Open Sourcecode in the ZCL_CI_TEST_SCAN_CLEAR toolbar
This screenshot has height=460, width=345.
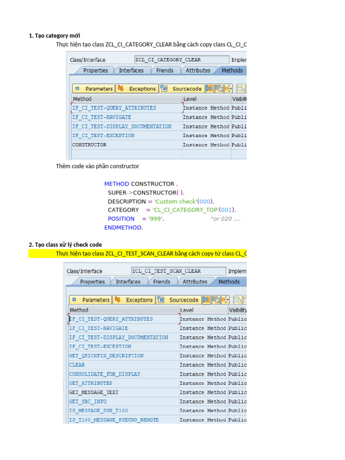pos(179,300)
